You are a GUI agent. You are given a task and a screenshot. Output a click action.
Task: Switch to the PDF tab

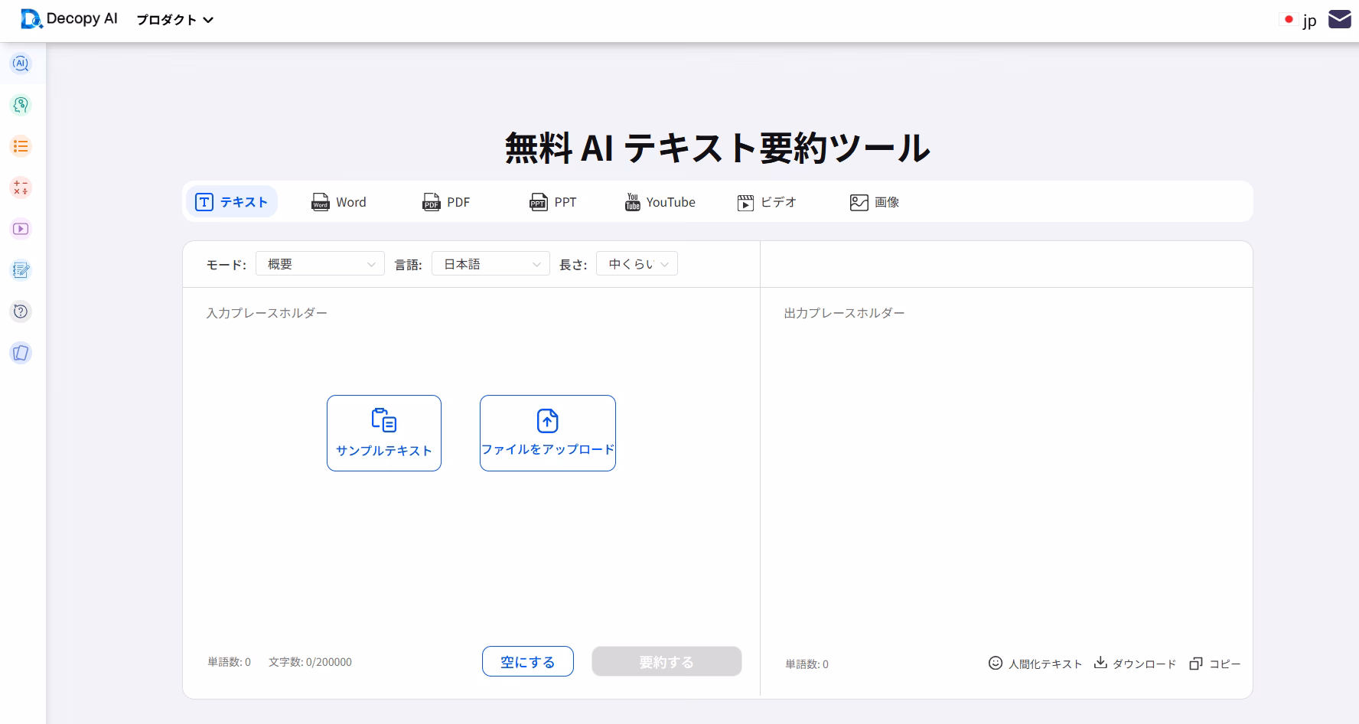pos(445,201)
